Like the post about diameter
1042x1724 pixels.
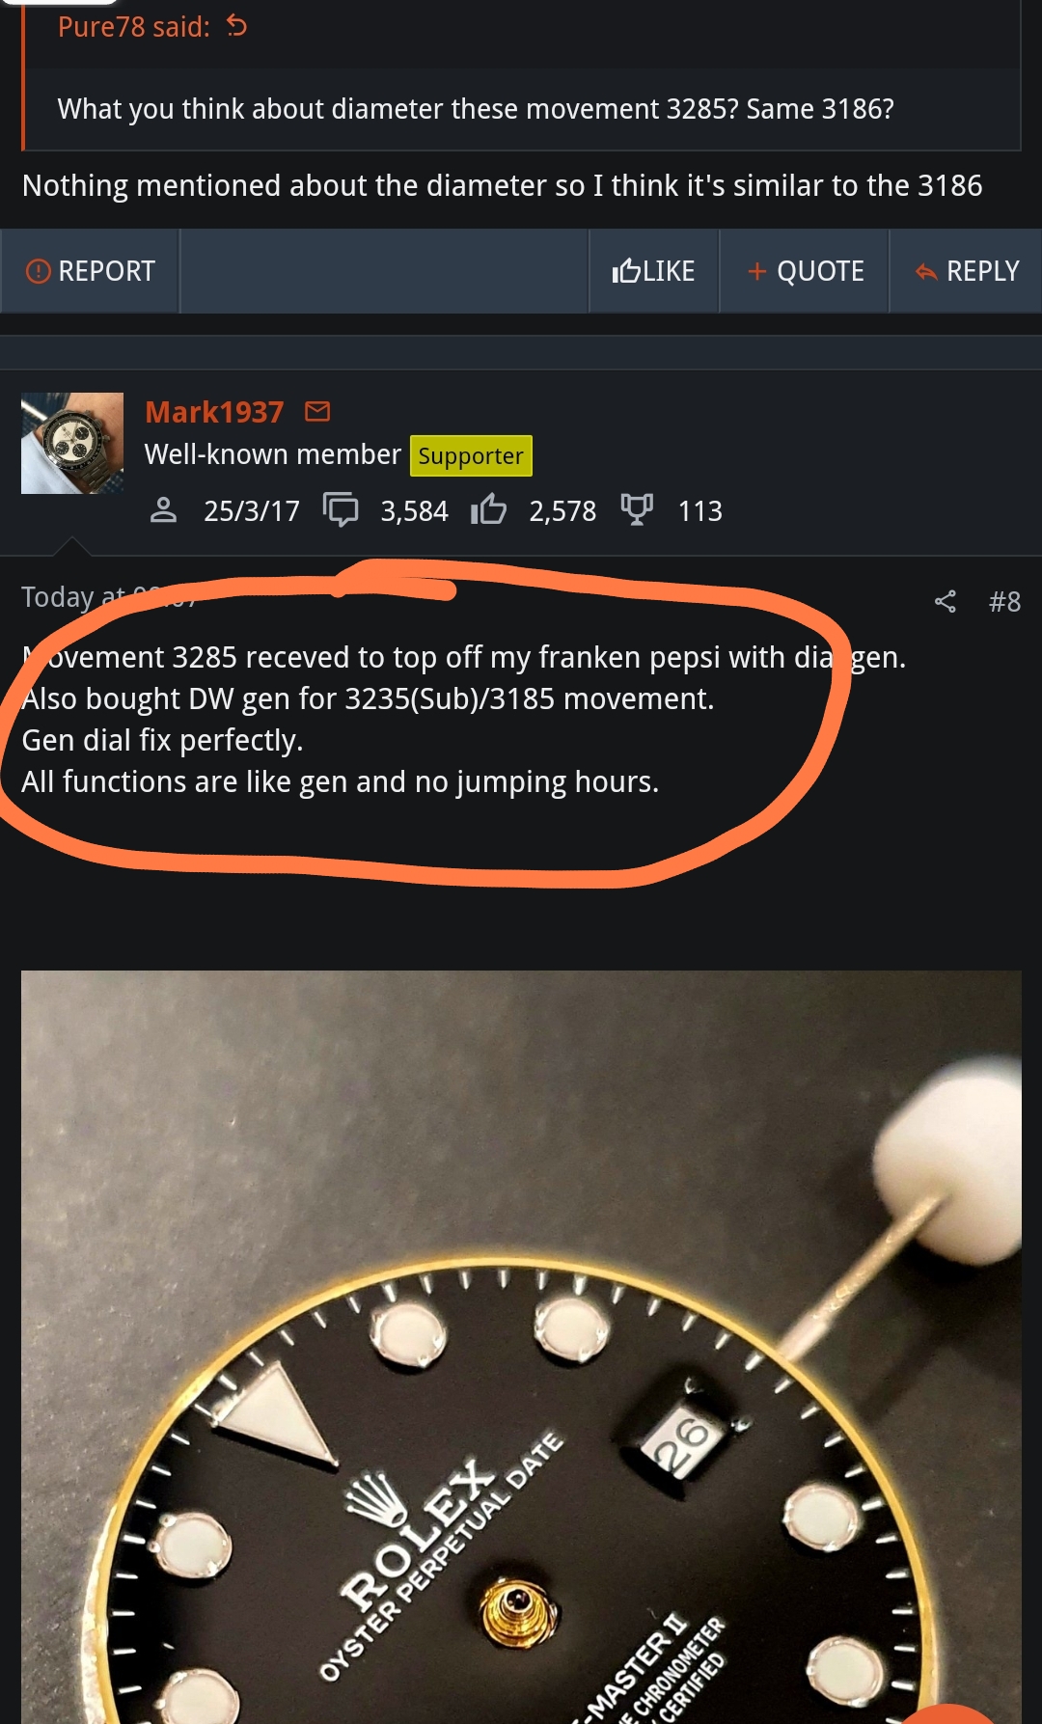tap(653, 271)
